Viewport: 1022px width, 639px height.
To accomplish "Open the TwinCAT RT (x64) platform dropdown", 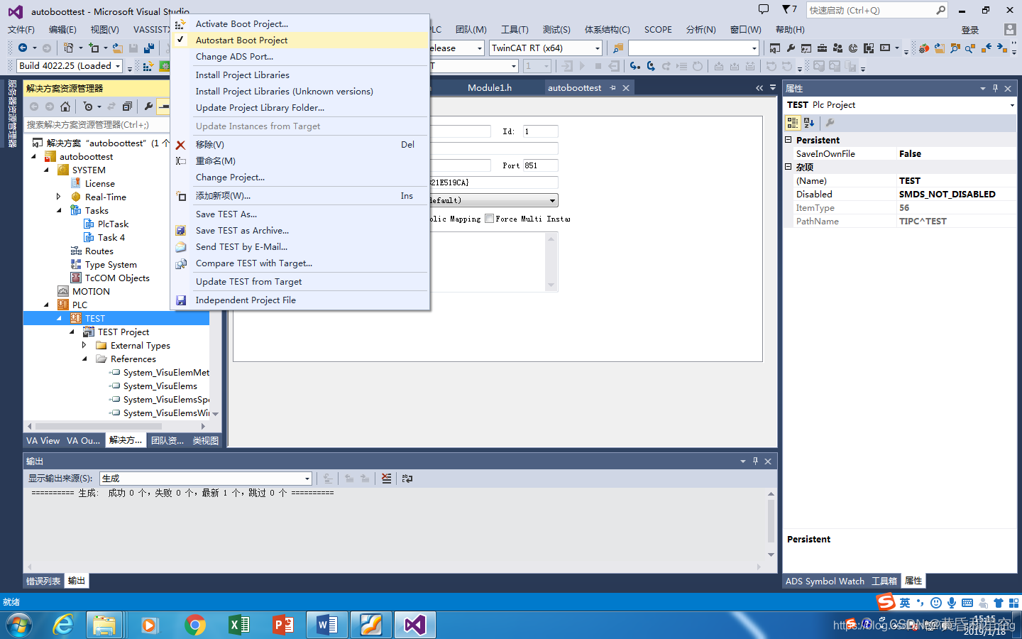I will coord(598,48).
